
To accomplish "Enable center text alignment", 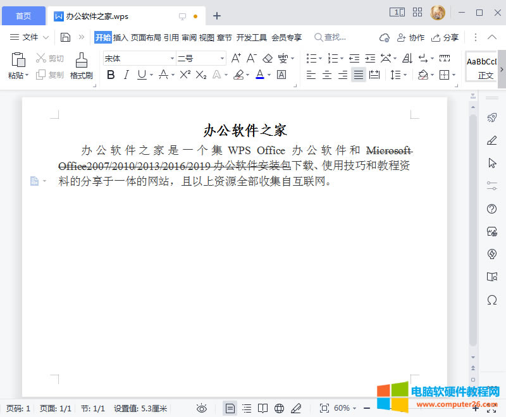I will [x=326, y=74].
